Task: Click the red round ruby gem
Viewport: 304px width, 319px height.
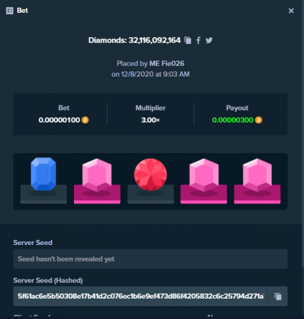Action: click(150, 174)
